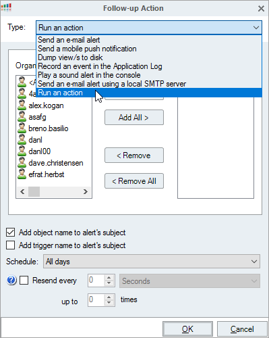Screen dimensions: 269x338
Task: Click the Add All > button
Action: (134, 118)
